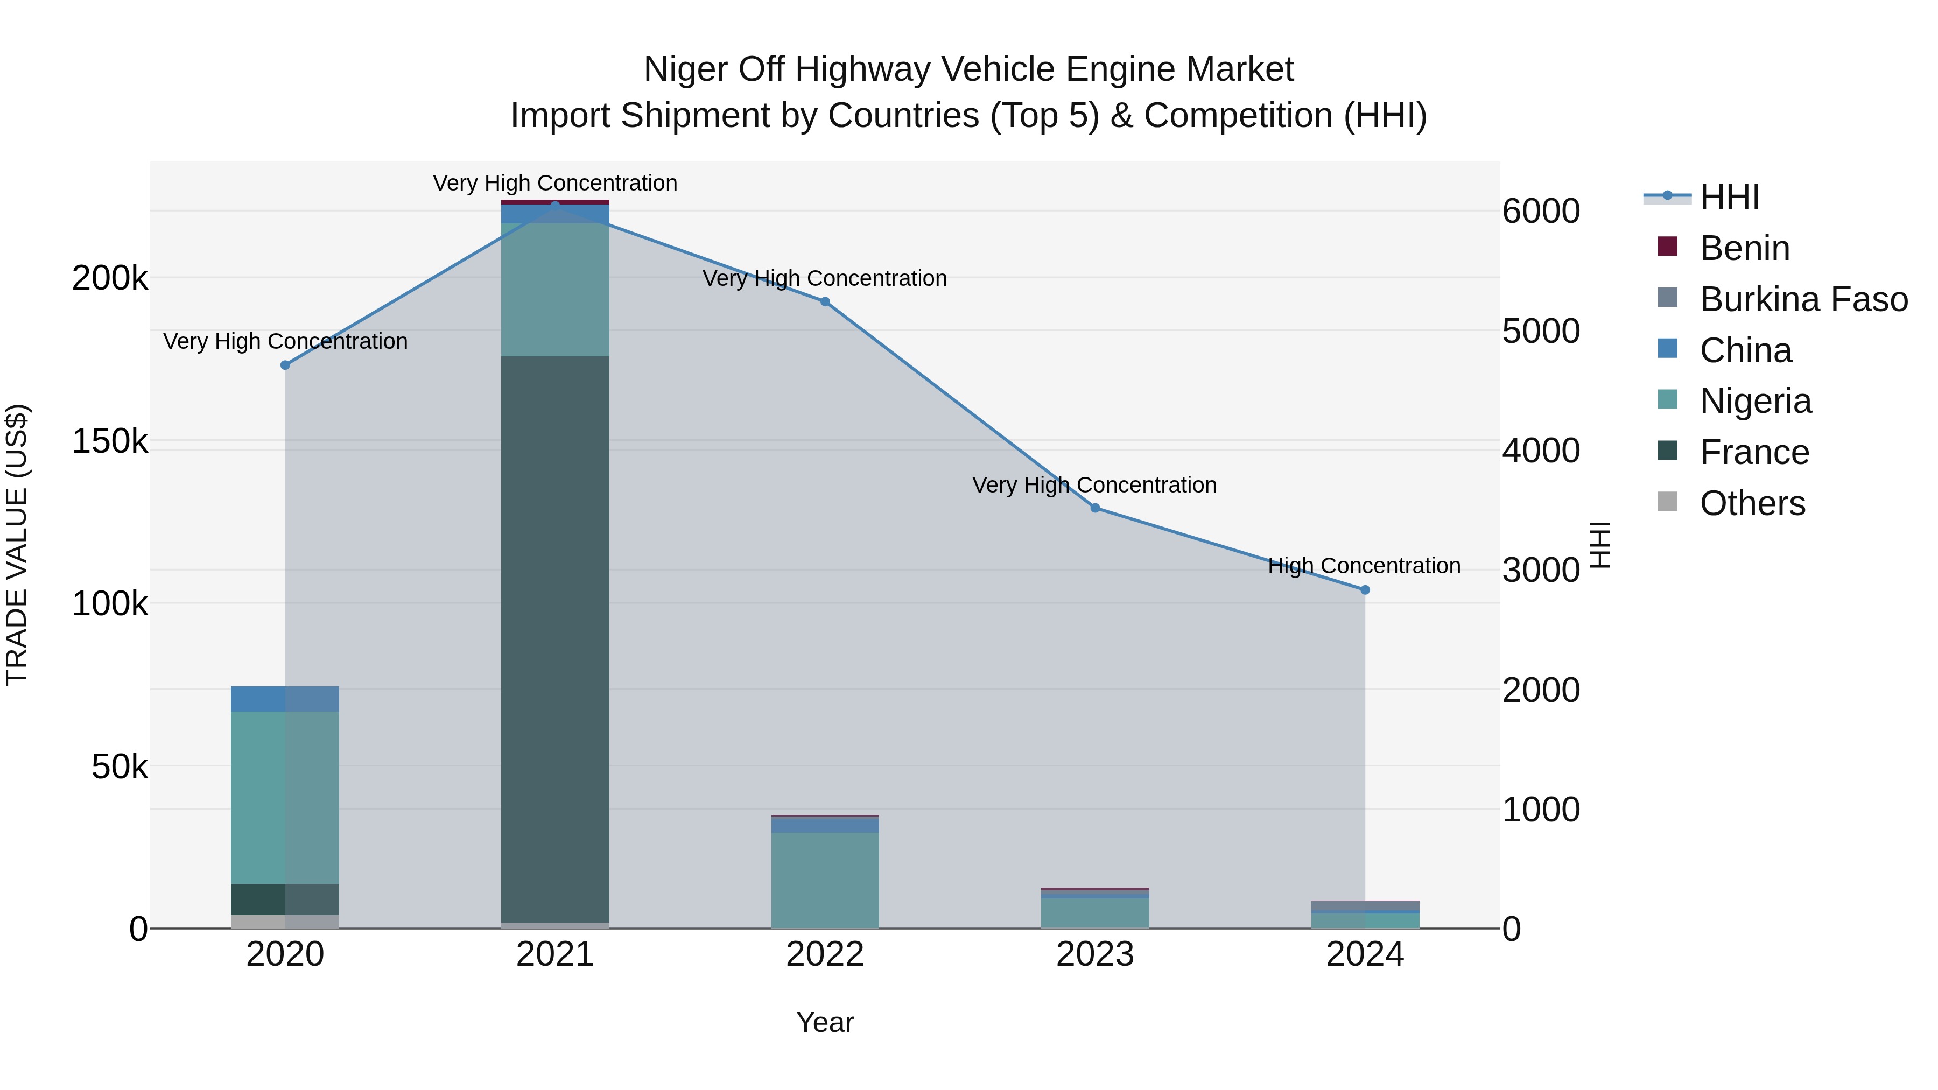1938x1090 pixels.
Task: Select the Nigeria bar segment in 2023
Action: click(1096, 913)
